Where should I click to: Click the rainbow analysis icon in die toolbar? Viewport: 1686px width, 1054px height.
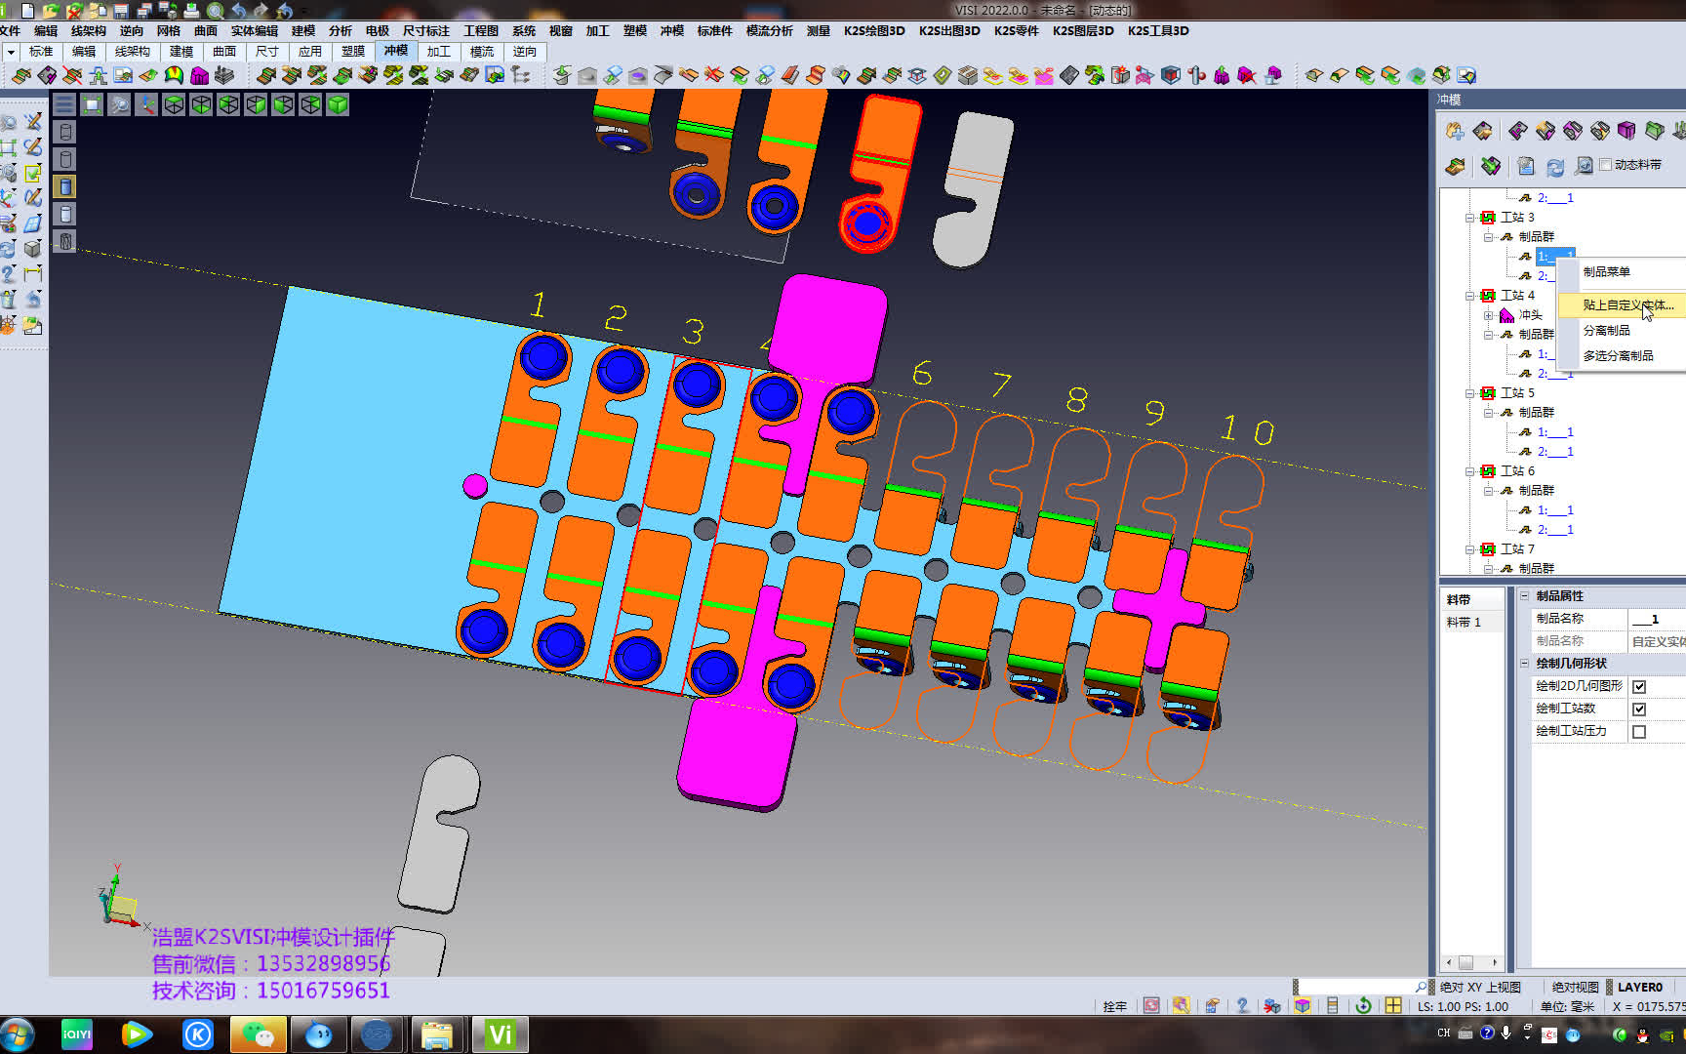pos(174,75)
